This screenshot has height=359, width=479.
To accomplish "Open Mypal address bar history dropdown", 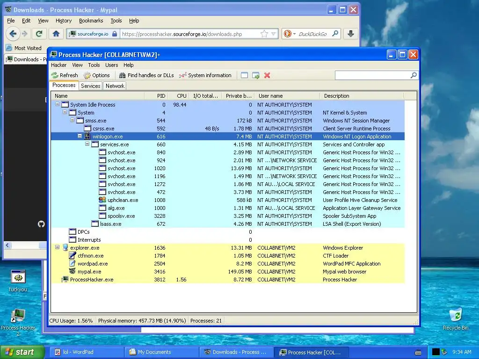I will coord(274,34).
